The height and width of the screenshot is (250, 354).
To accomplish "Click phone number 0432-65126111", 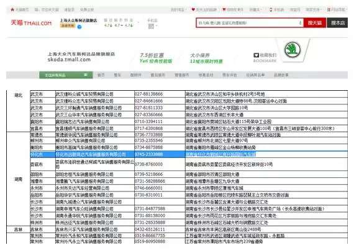I will point(150,229).
